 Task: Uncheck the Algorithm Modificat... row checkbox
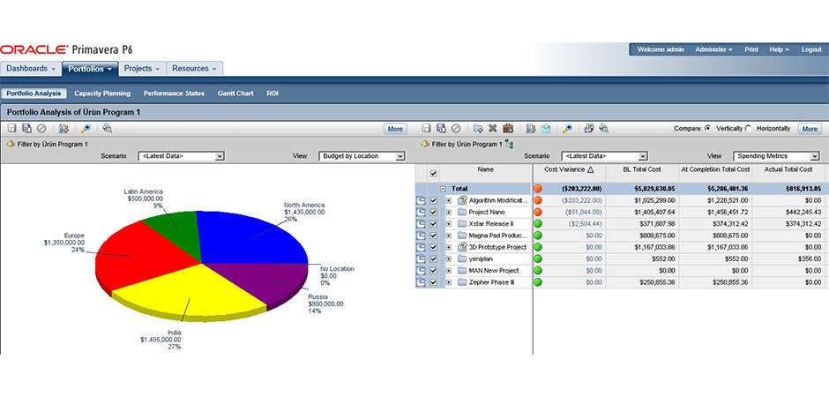tap(434, 200)
